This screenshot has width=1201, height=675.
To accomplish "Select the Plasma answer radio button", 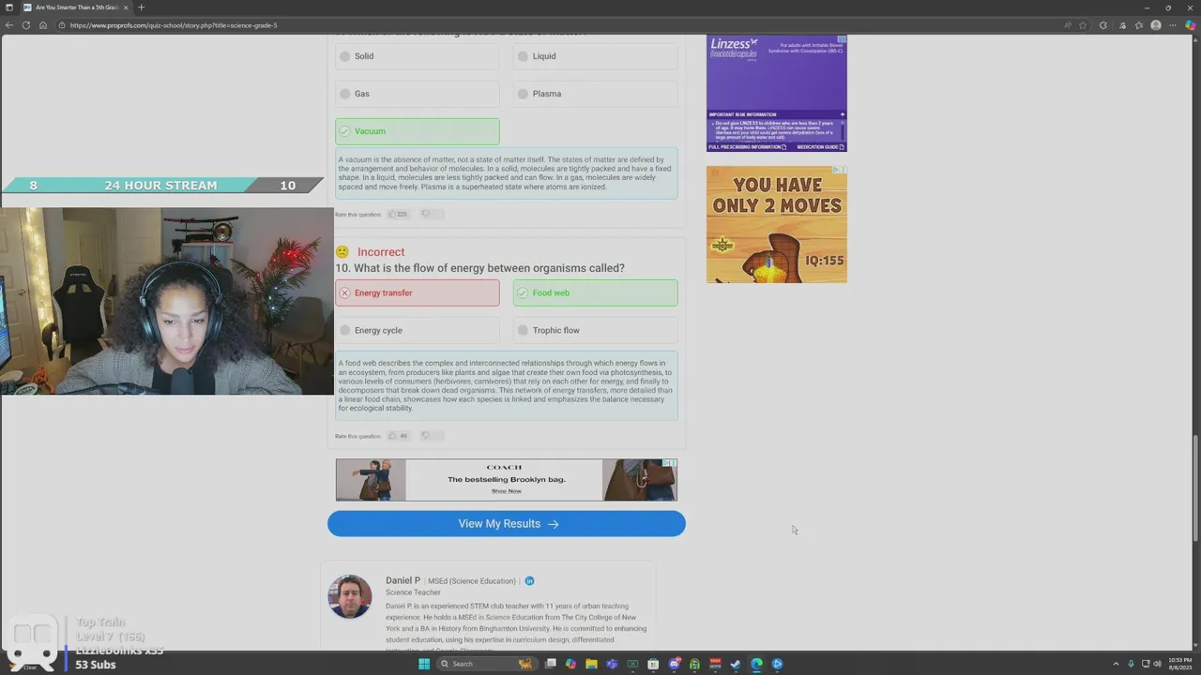I will [x=524, y=94].
